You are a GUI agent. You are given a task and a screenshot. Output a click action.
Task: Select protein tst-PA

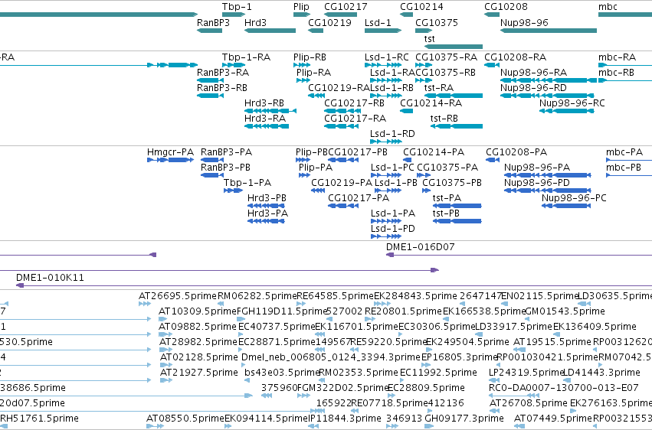coord(457,206)
